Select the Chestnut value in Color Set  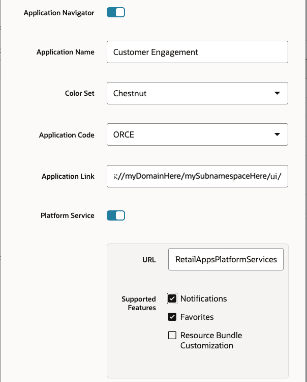[130, 93]
